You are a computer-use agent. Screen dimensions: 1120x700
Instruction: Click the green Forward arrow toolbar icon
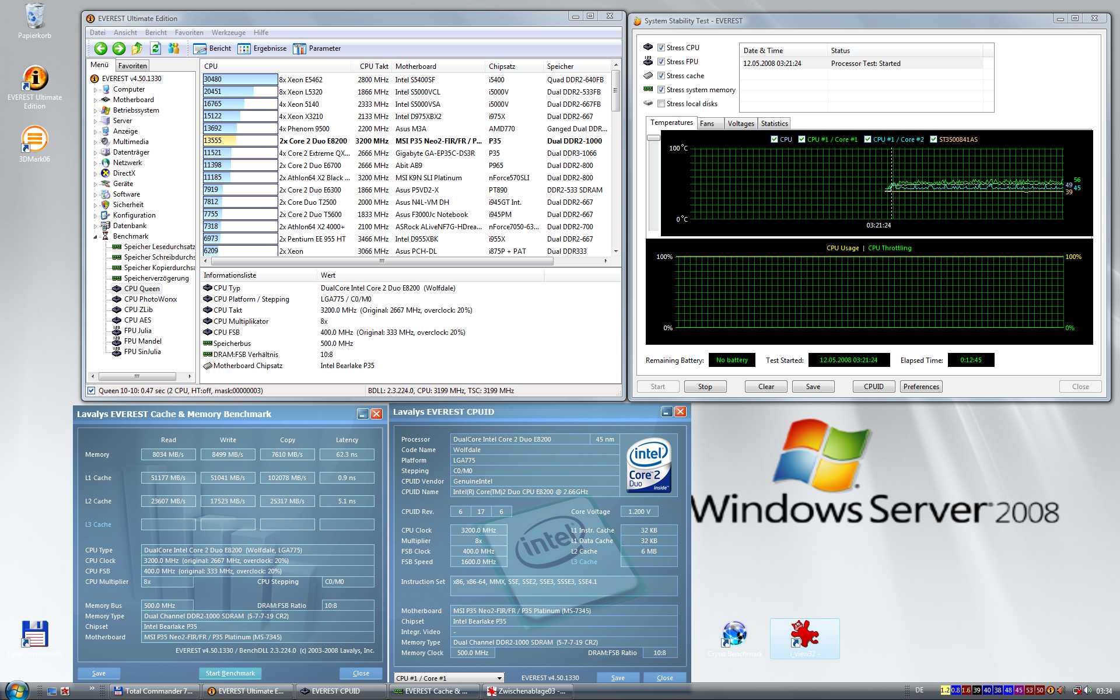[119, 48]
